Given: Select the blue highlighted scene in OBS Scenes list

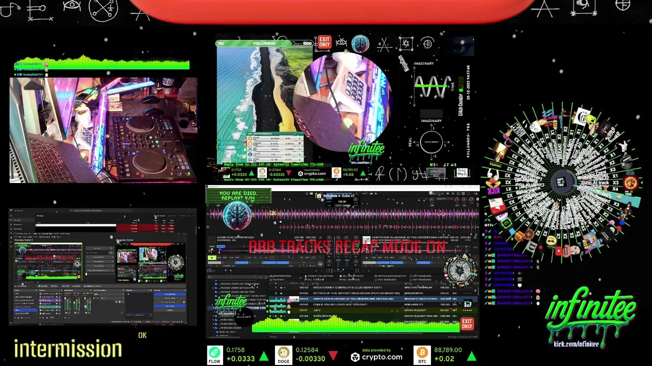Looking at the screenshot, I should click(25, 310).
